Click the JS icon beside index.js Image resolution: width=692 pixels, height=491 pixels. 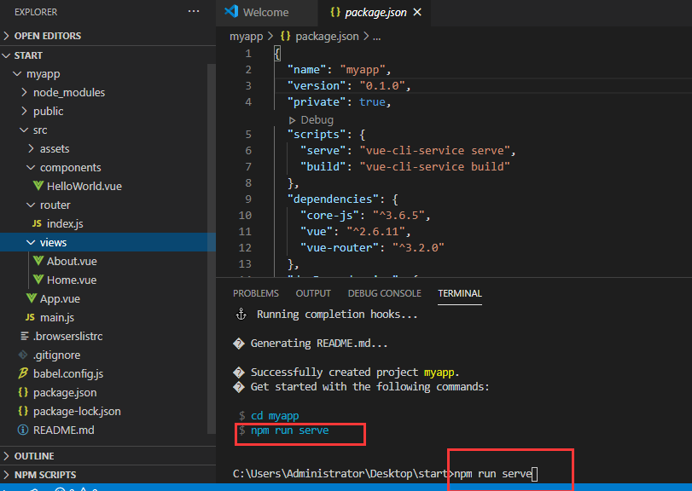coord(37,223)
